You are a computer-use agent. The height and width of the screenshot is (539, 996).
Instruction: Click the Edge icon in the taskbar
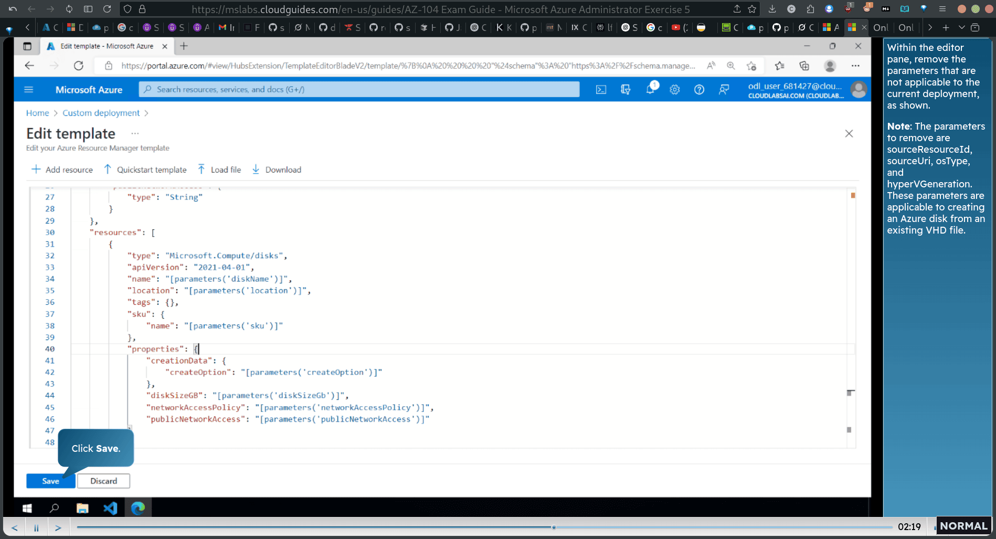point(138,508)
